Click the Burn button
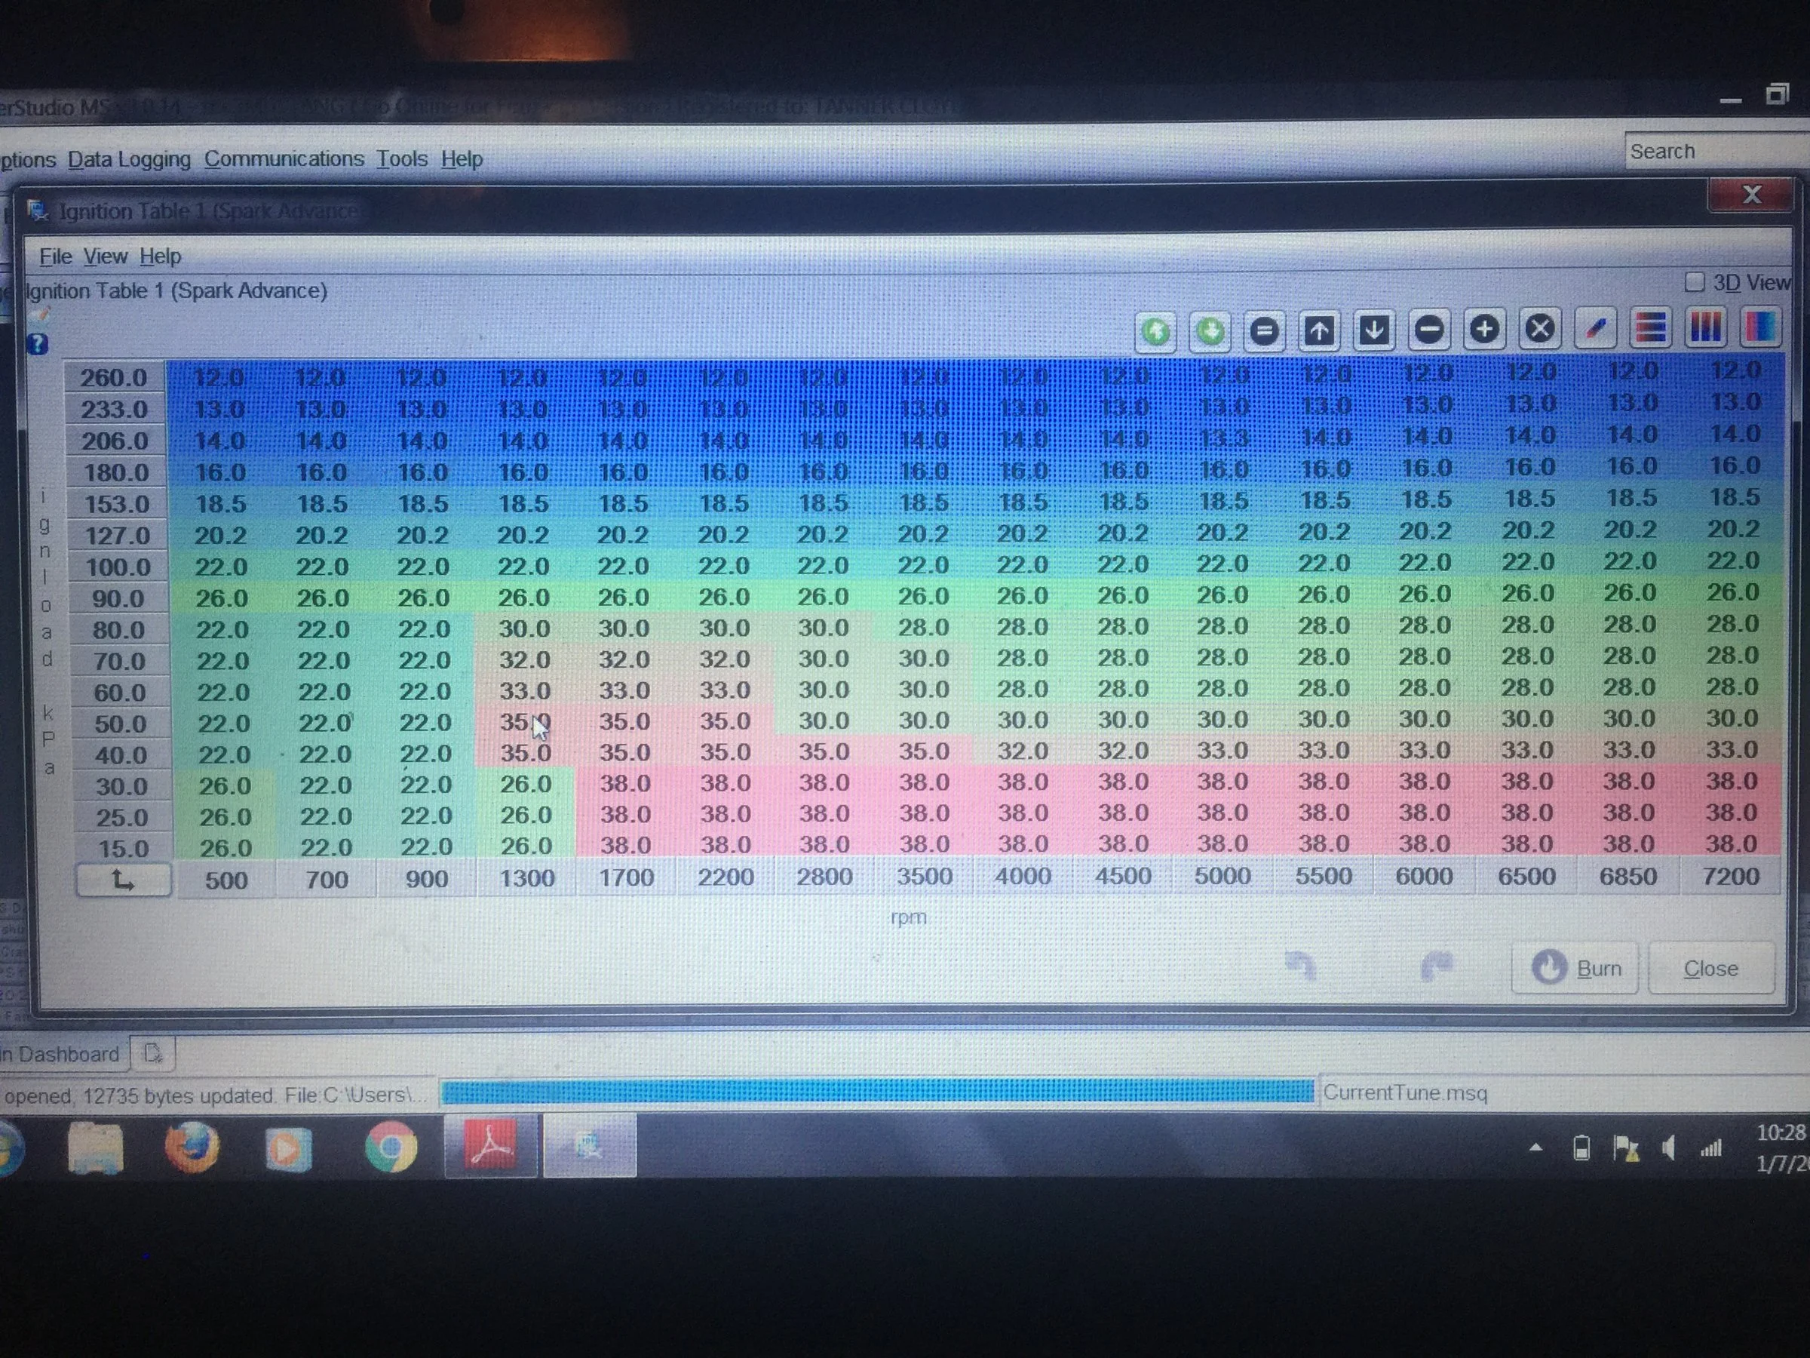 pyautogui.click(x=1575, y=969)
